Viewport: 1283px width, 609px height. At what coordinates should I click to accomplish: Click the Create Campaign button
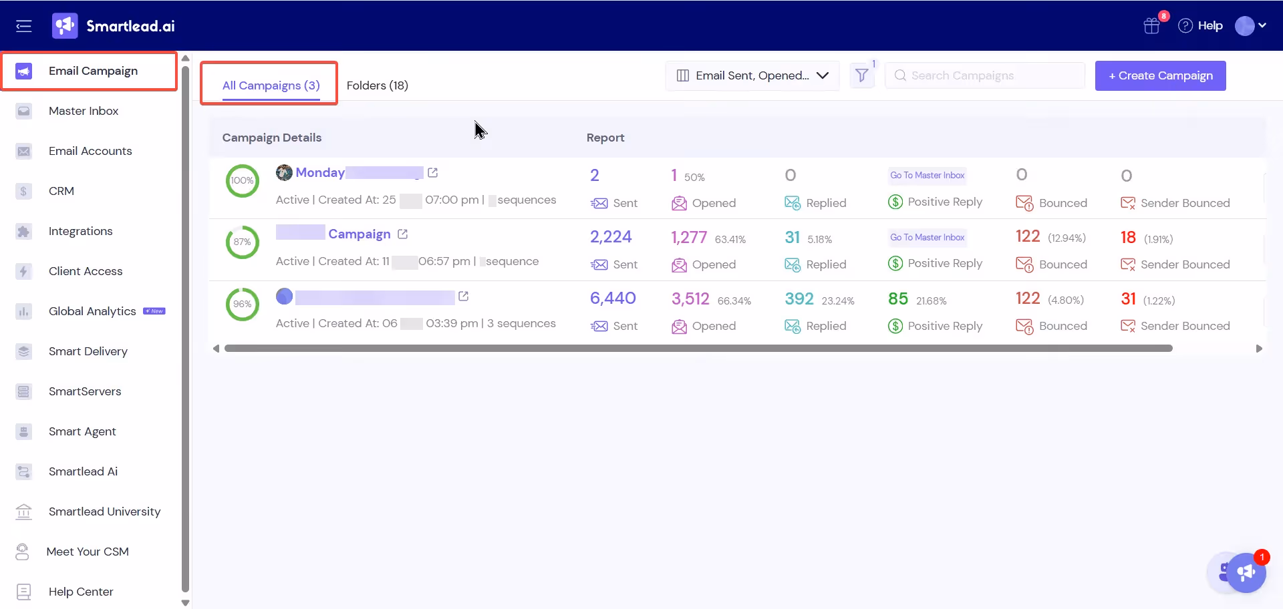pyautogui.click(x=1161, y=75)
